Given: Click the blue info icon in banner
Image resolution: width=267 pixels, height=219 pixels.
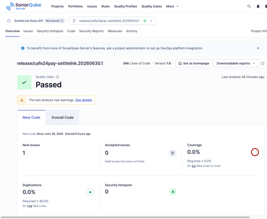Looking at the screenshot, I should [23, 48].
